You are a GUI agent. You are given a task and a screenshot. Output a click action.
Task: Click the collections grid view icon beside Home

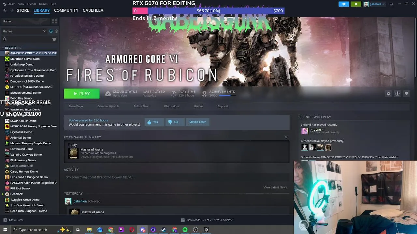click(54, 21)
